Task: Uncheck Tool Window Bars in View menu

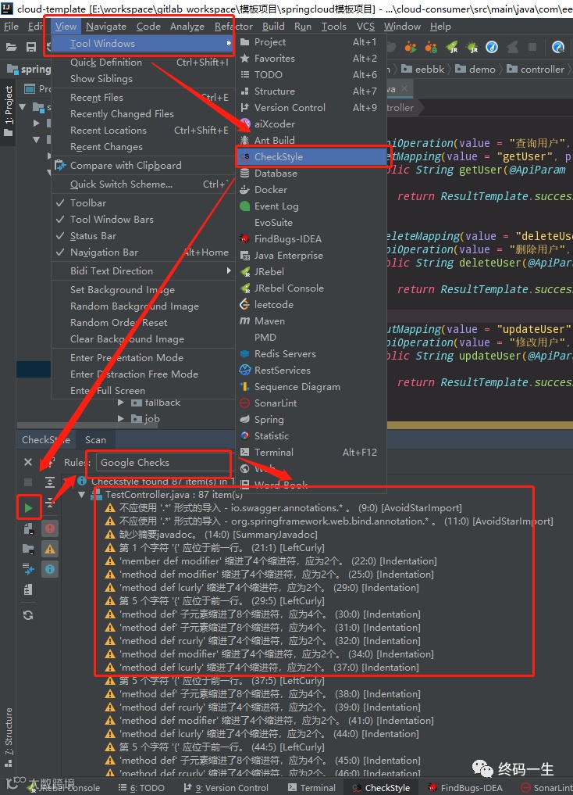Action: pos(143,220)
